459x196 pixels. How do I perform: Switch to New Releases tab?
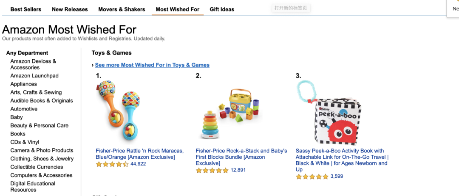coord(70,9)
